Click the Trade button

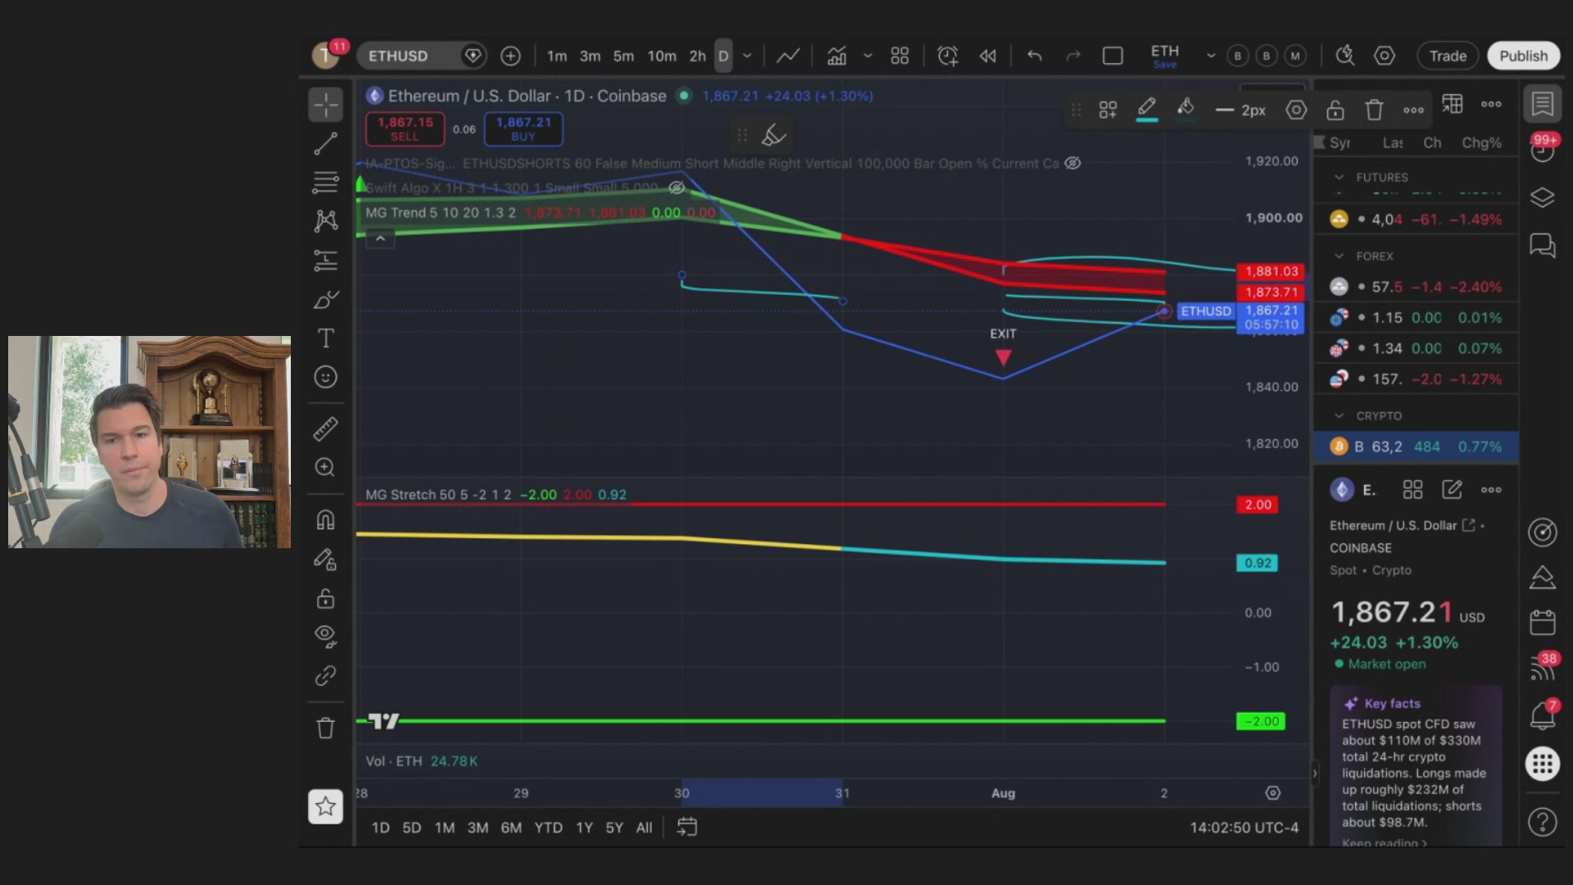[x=1448, y=56]
